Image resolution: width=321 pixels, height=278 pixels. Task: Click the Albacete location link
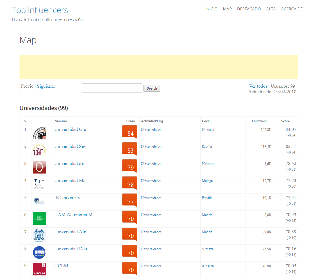(x=208, y=266)
